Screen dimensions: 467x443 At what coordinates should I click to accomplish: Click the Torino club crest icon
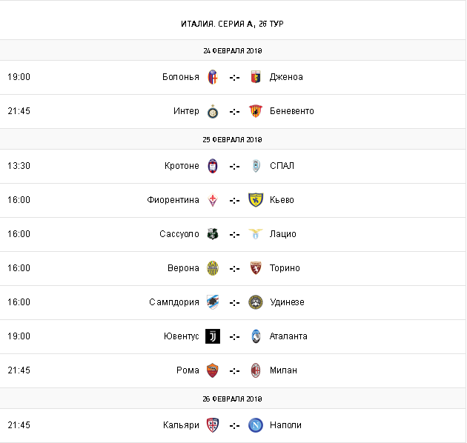[256, 268]
